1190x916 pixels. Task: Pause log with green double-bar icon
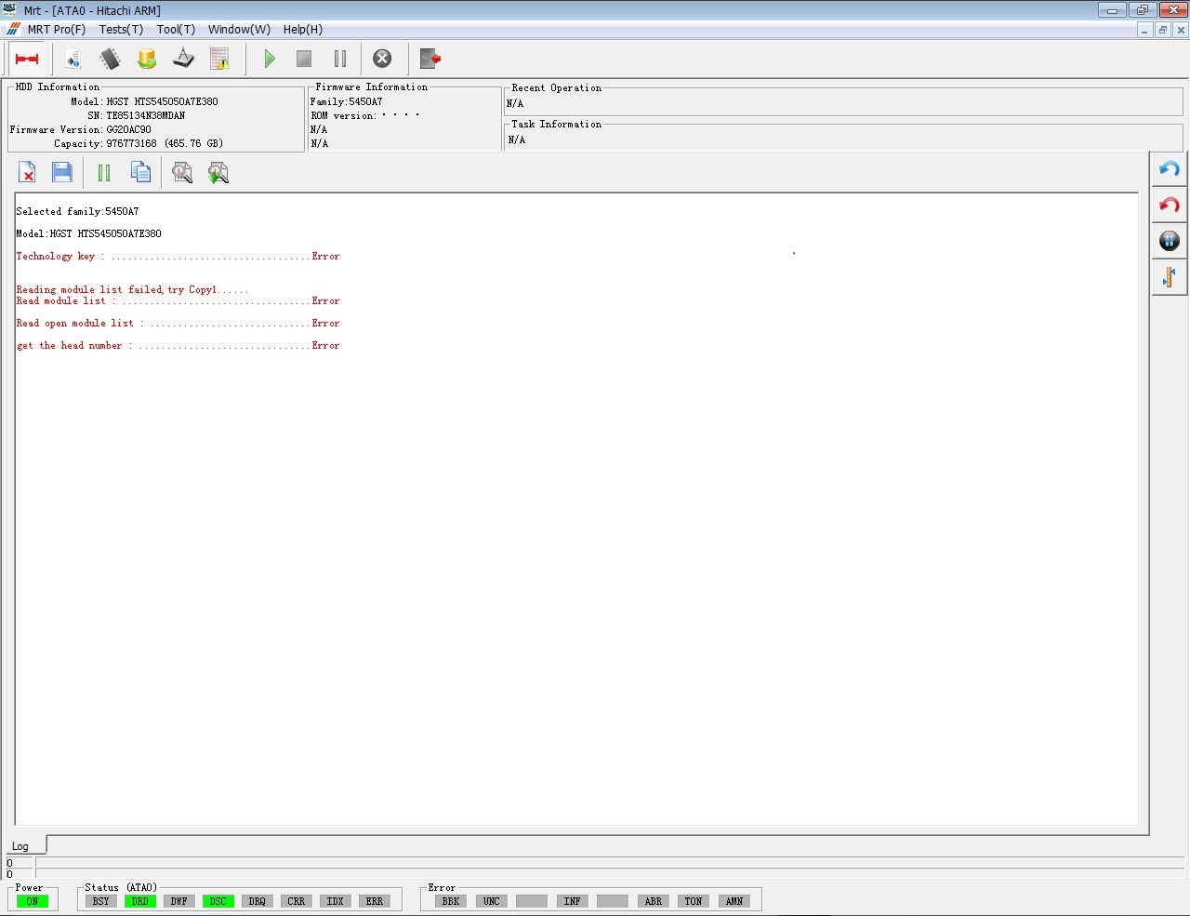pos(104,172)
